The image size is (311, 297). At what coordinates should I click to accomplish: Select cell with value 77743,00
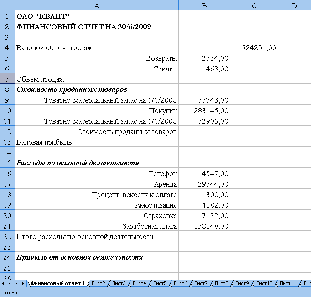pyautogui.click(x=204, y=100)
